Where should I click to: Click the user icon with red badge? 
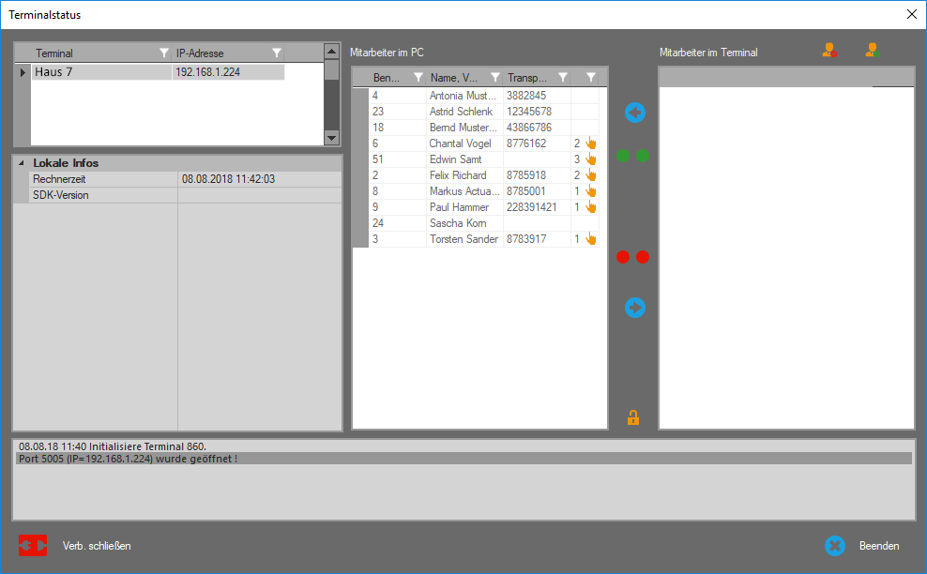pyautogui.click(x=829, y=52)
